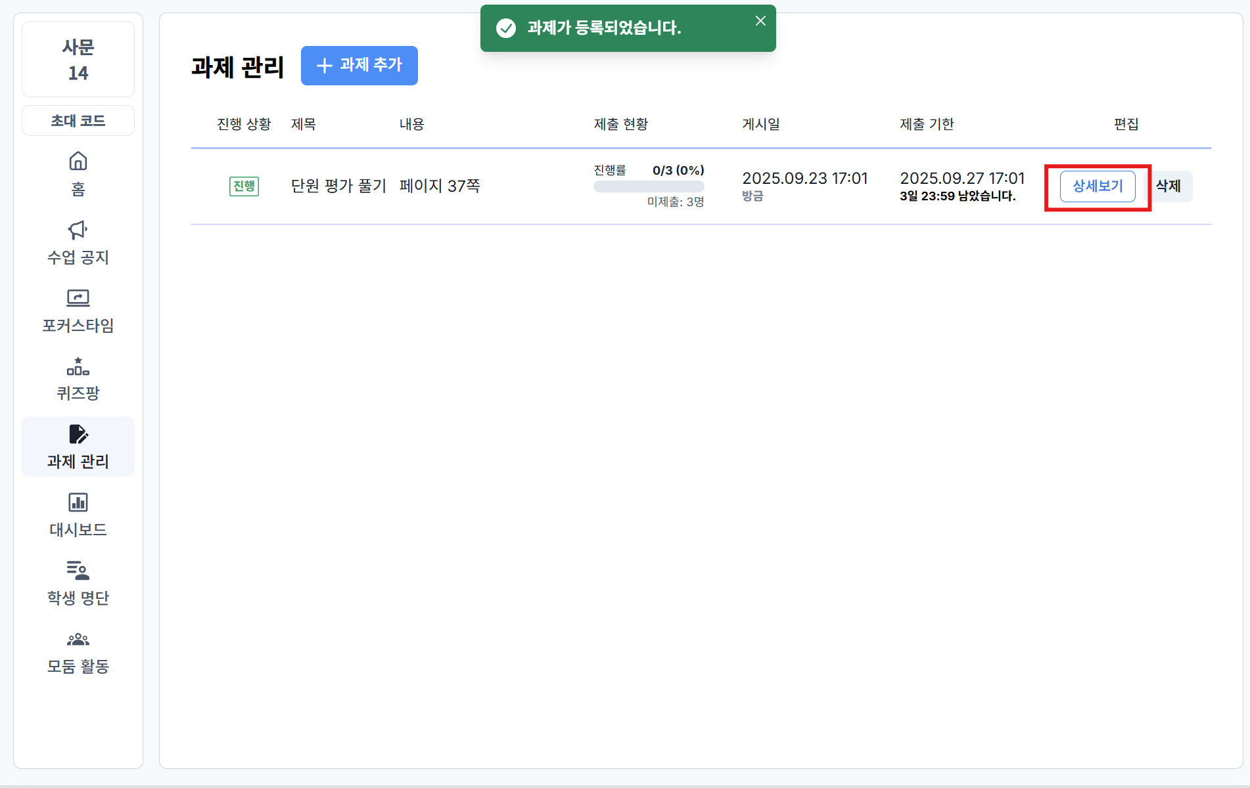Click the 초대 코드 button
The height and width of the screenshot is (788, 1250).
(78, 121)
